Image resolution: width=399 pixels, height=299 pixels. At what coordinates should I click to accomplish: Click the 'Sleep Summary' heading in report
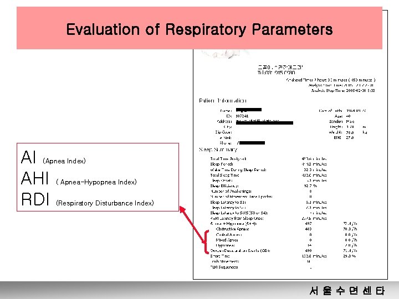point(218,149)
